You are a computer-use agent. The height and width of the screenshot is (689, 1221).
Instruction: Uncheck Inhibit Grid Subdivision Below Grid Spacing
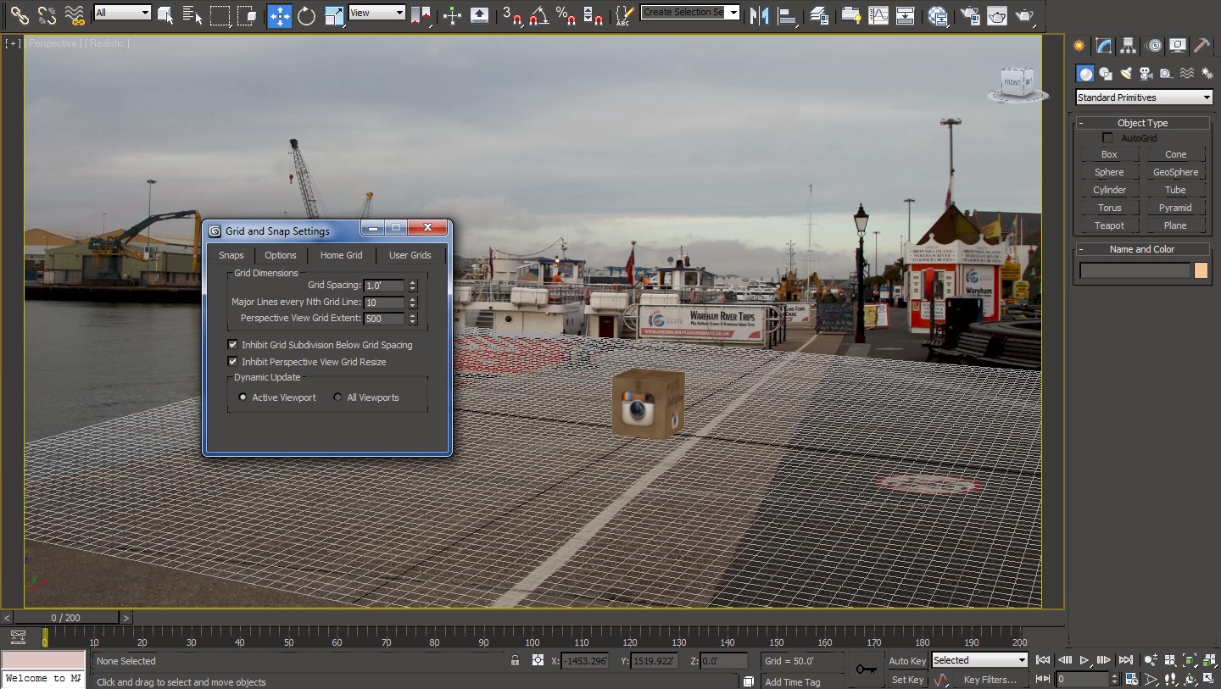point(233,345)
